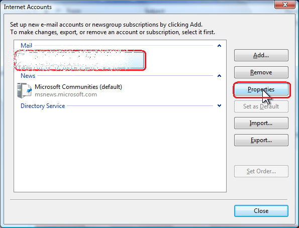Viewport: 299px width, 228px height.
Task: Click the Directory Service header label
Action: [x=43, y=106]
